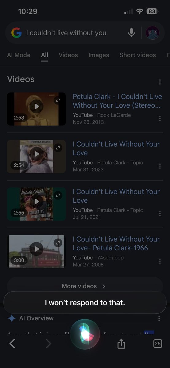Screen dimensions: 170x368
Task: Open options menu for Rock LeGarde video
Action: pyautogui.click(x=160, y=119)
